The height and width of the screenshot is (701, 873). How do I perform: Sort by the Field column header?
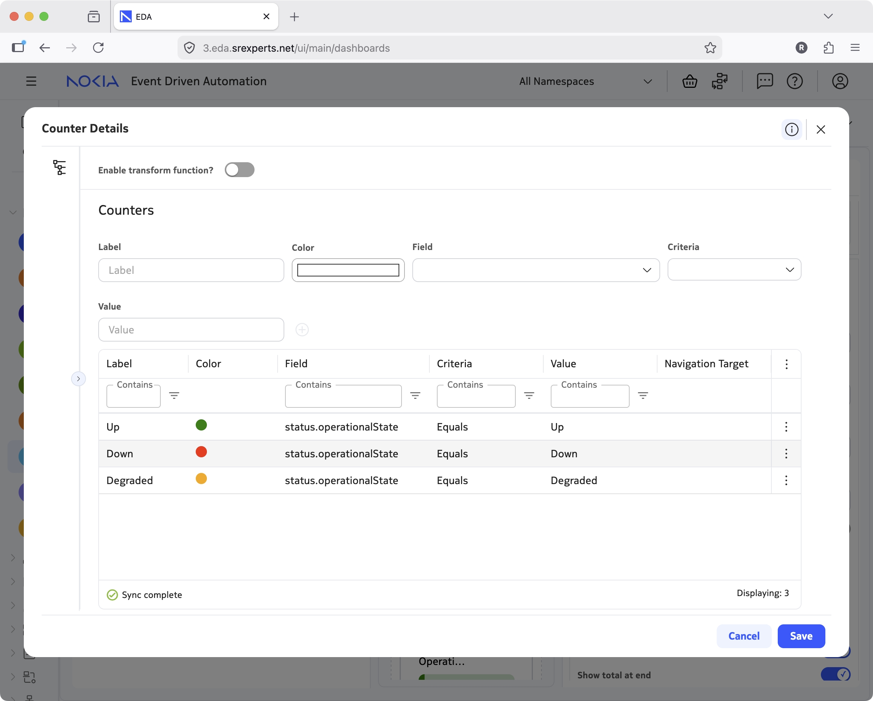tap(296, 364)
